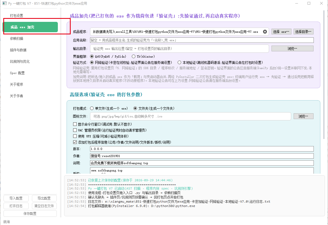Click the 就绪 status bar text
The width and height of the screenshot is (328, 225).
tap(7, 221)
